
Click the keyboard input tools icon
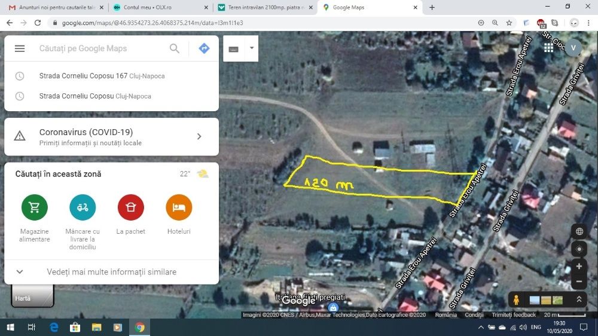234,49
